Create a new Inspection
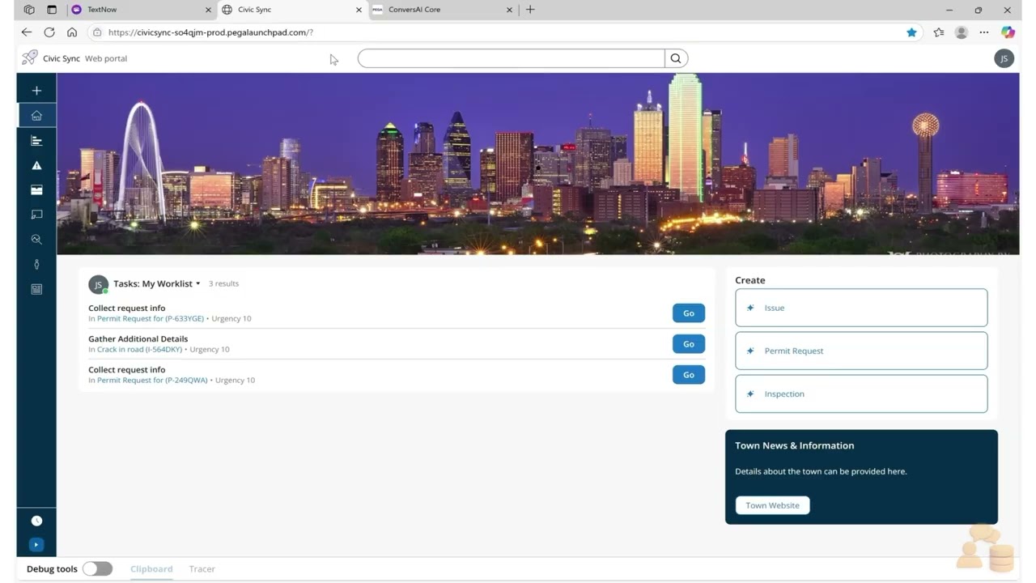1036x583 pixels. (x=861, y=394)
